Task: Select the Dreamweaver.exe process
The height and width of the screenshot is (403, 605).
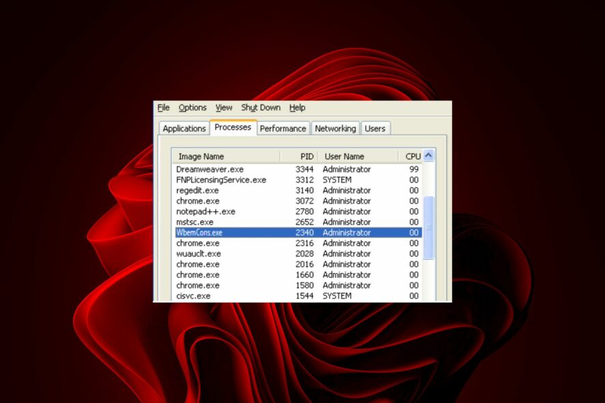Action: point(297,169)
